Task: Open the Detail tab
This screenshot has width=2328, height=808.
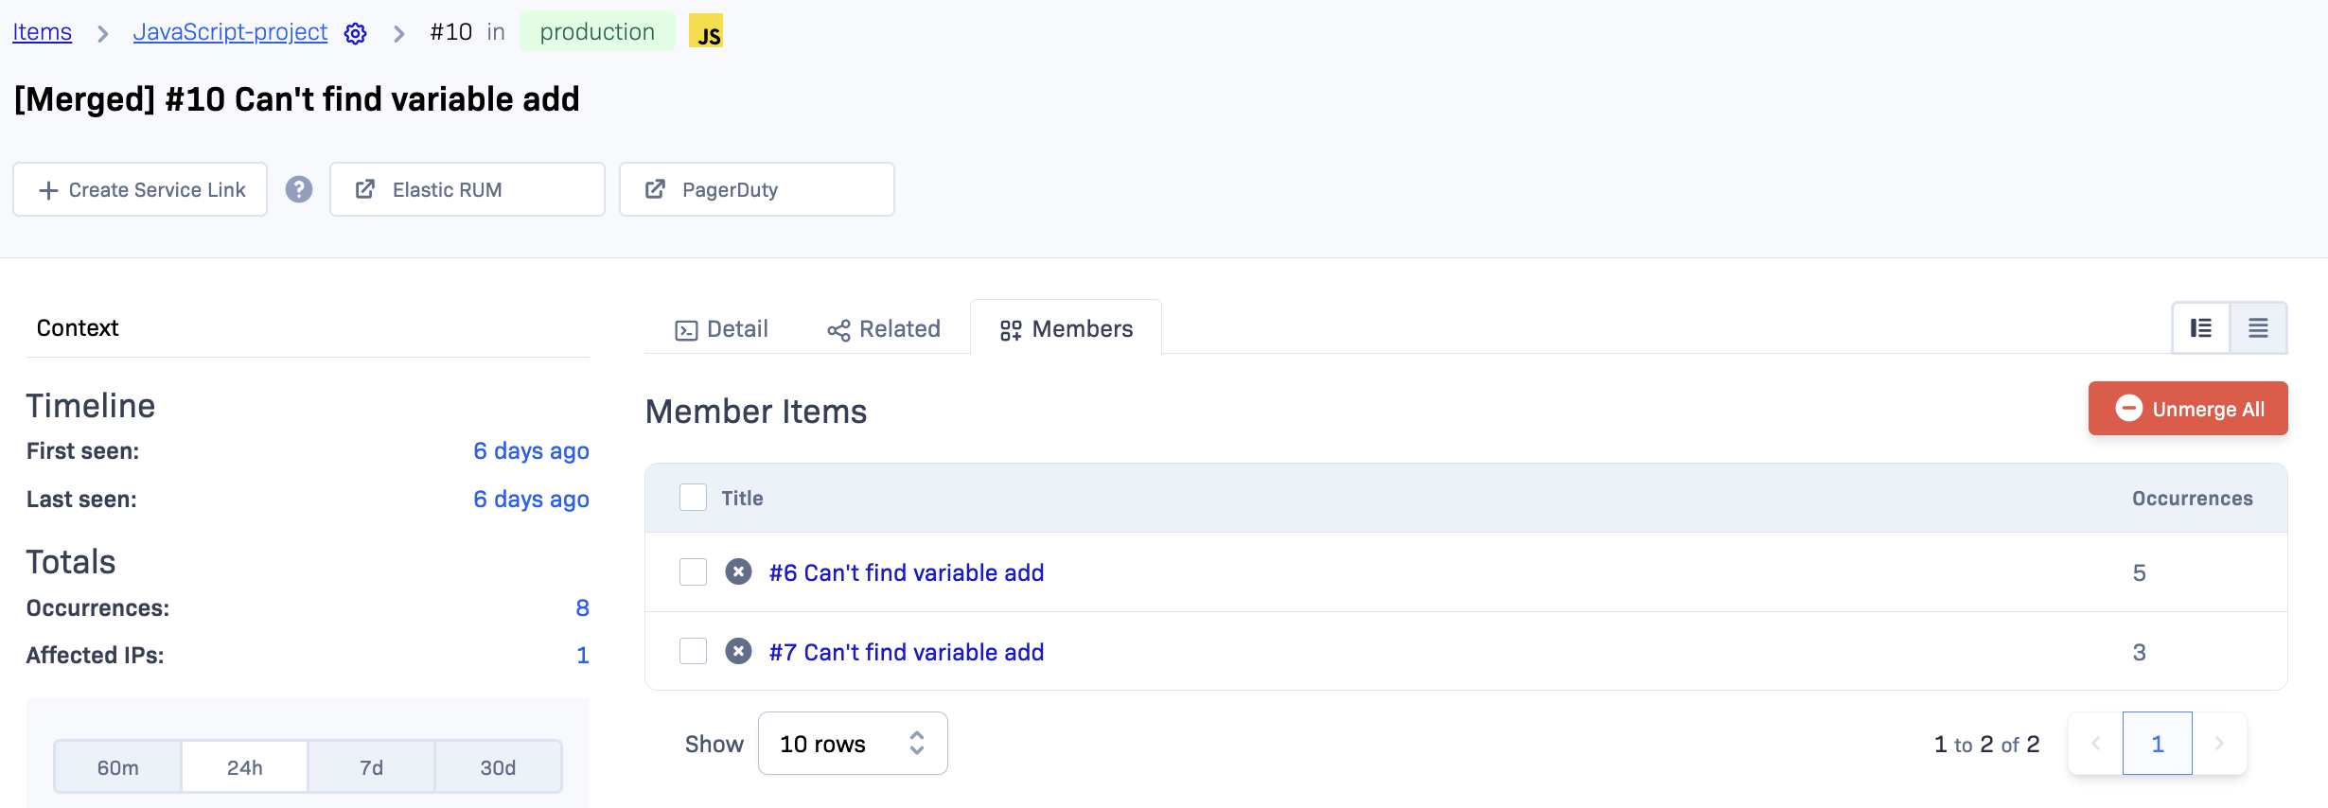Action: [x=722, y=329]
